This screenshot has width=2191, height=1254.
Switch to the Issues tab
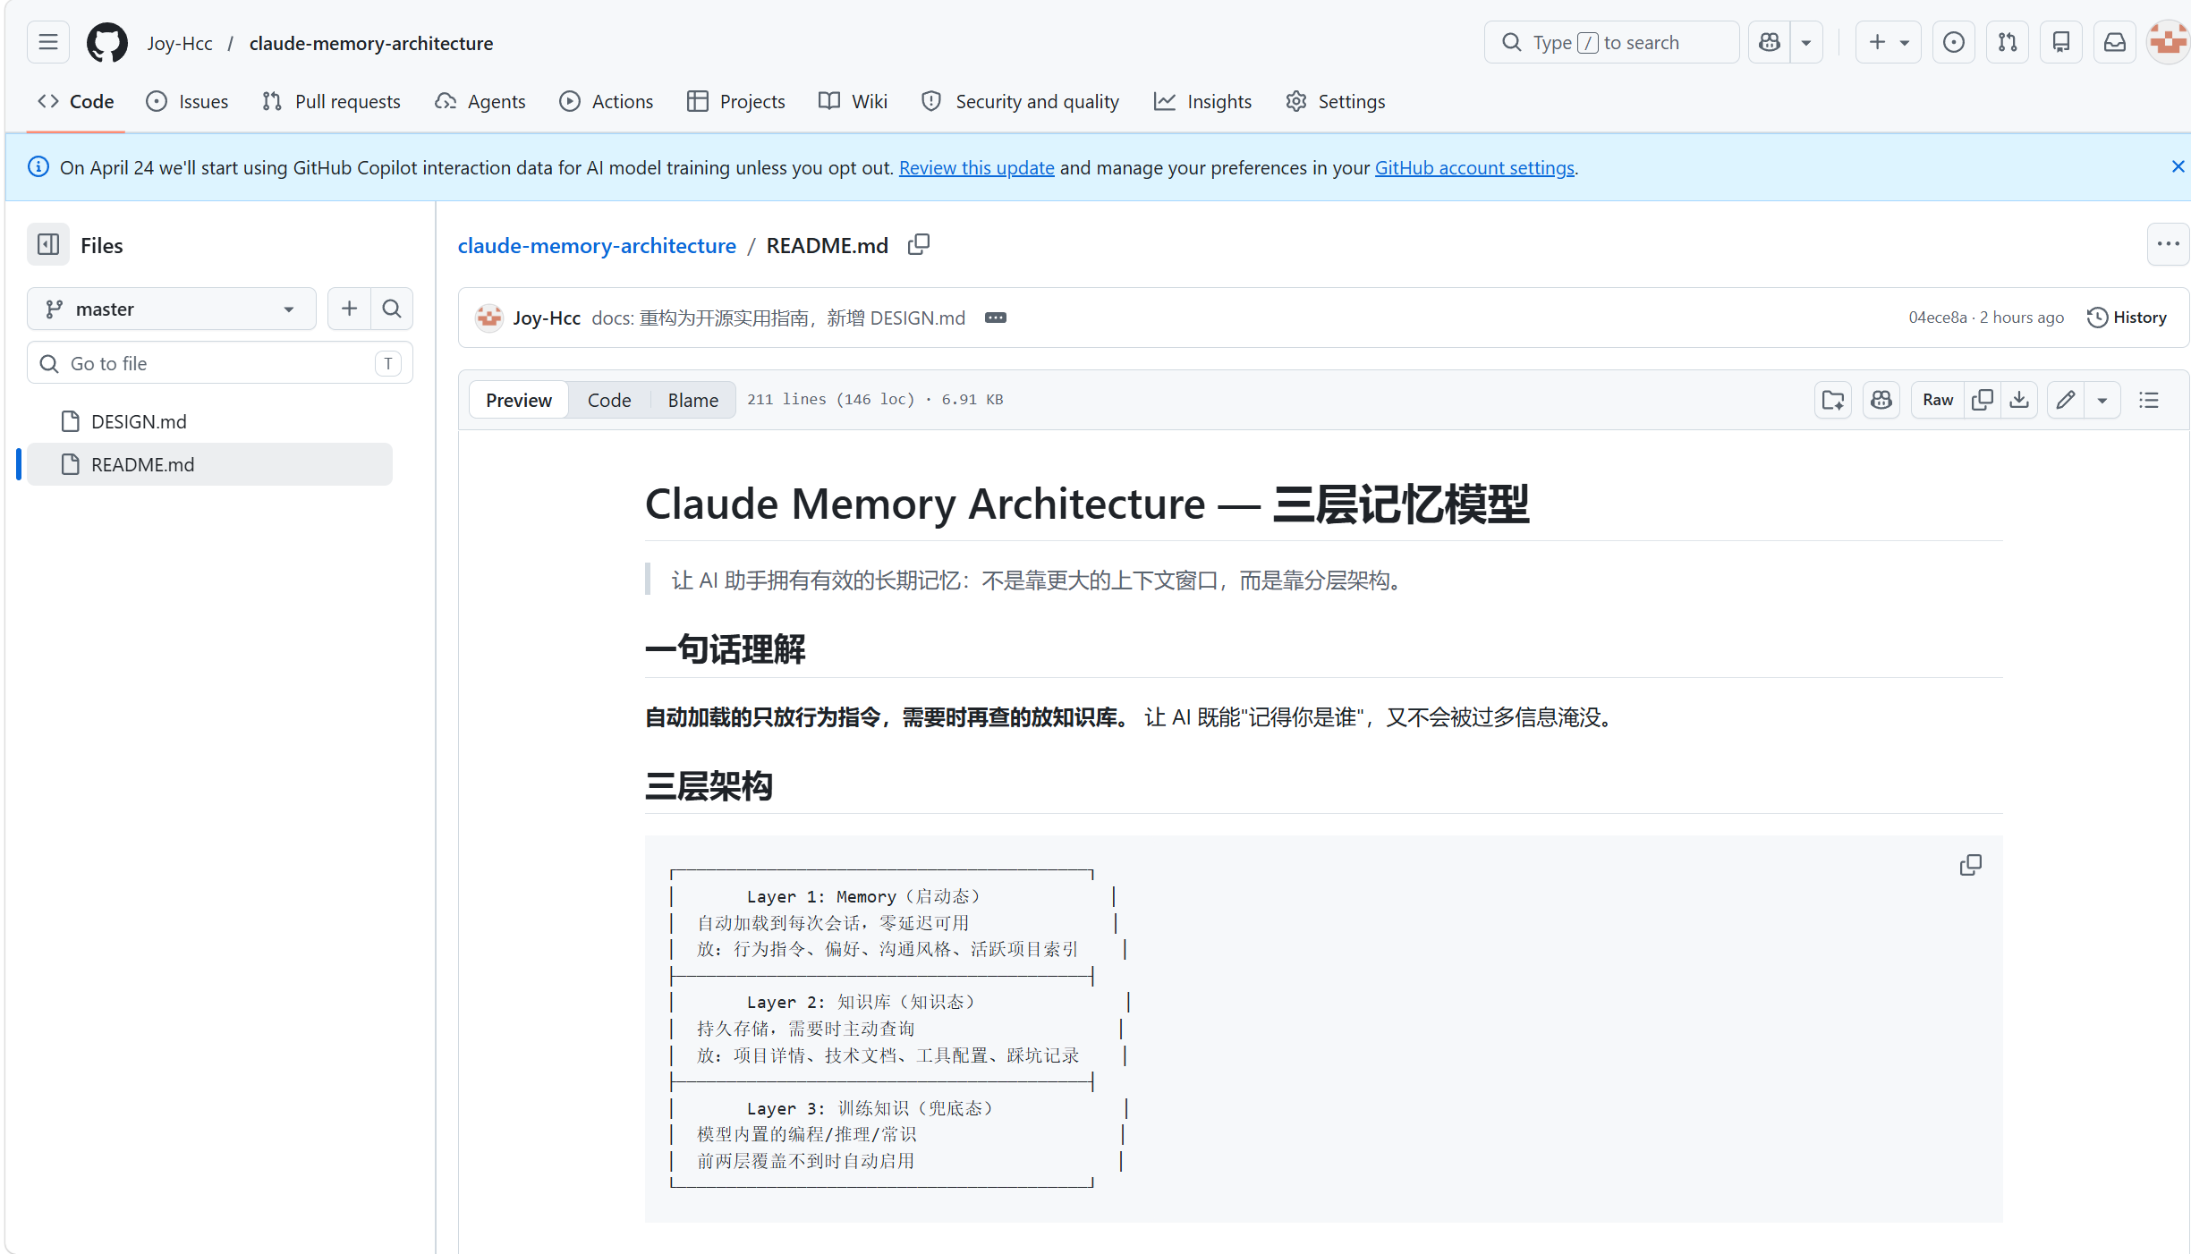(x=187, y=101)
